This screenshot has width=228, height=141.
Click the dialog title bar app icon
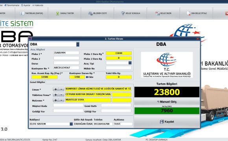[30, 39]
